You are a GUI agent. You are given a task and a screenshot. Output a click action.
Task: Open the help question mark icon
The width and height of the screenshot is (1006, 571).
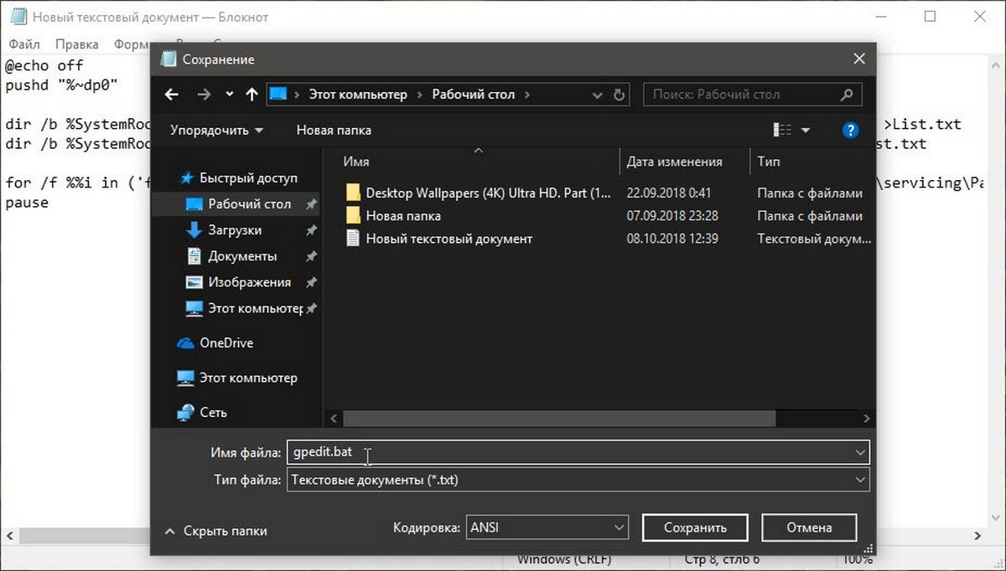click(x=850, y=131)
